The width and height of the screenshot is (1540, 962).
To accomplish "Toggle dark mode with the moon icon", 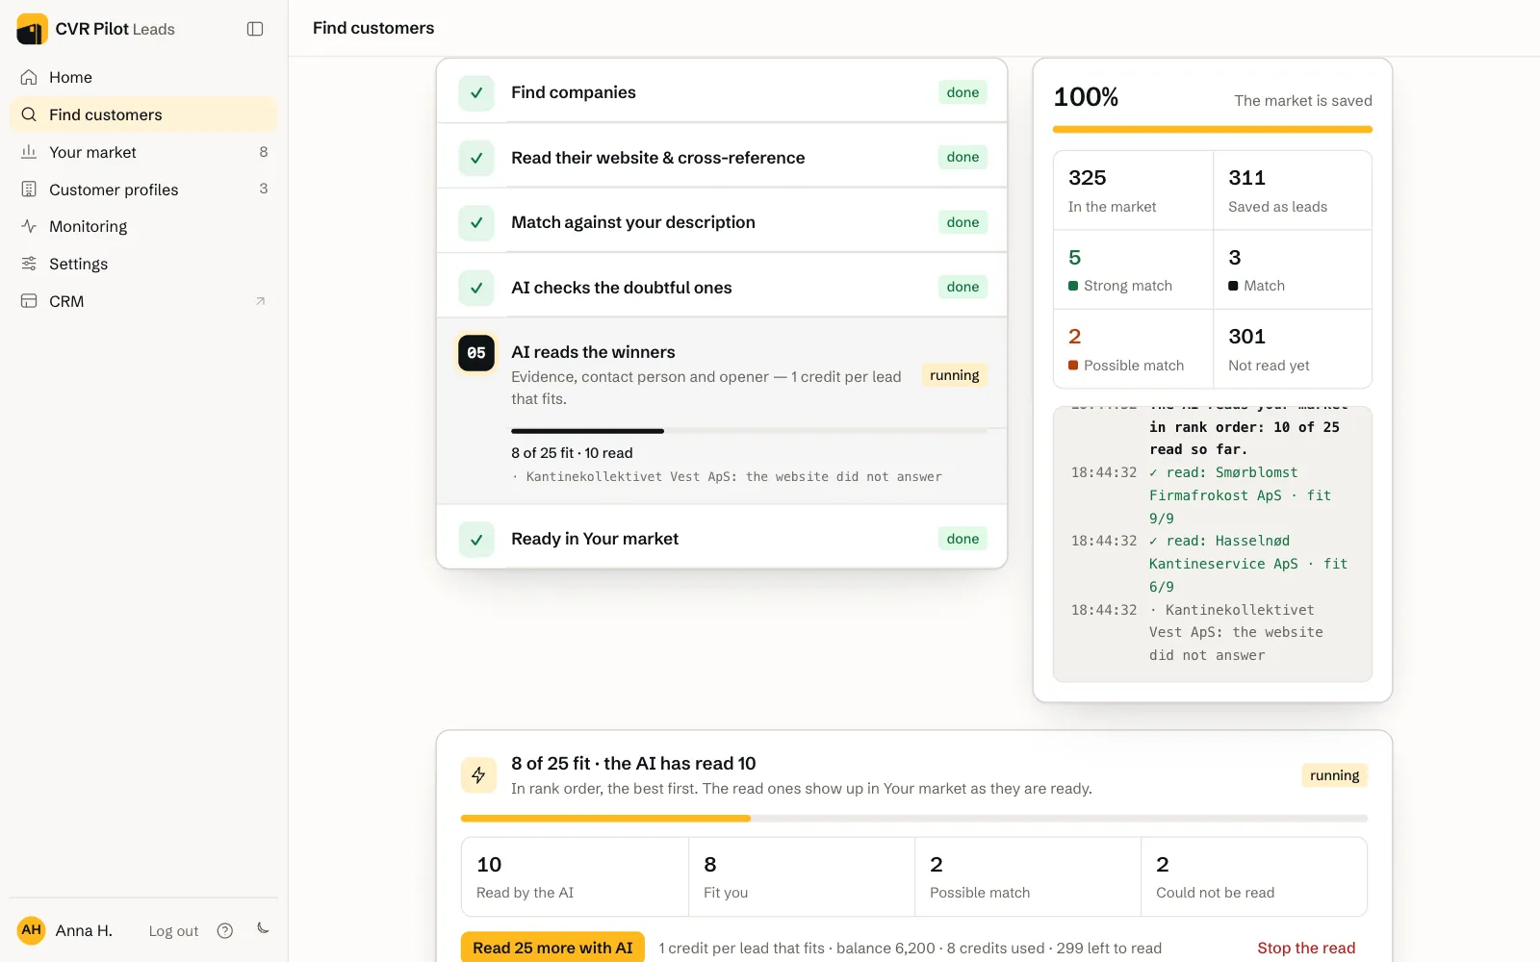I will (263, 928).
